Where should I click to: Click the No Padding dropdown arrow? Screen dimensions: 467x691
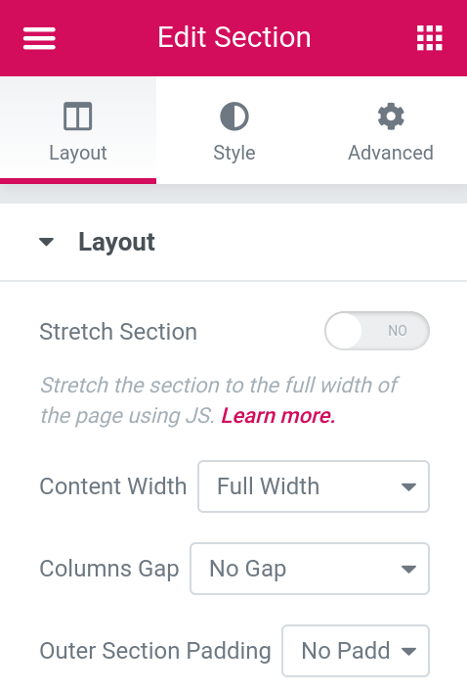pyautogui.click(x=408, y=651)
